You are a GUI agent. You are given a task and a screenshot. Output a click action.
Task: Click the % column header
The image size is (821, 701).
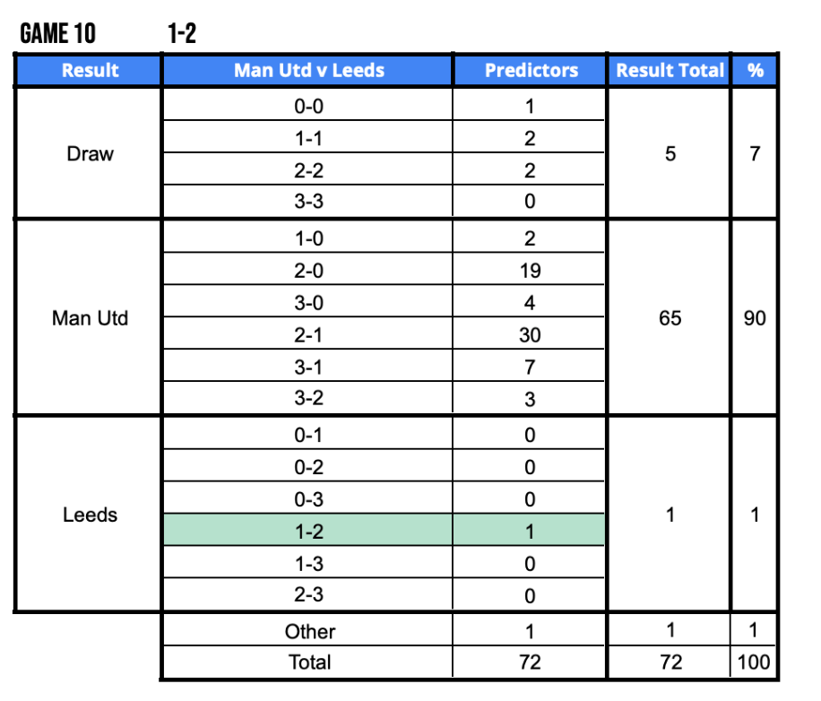[x=755, y=71]
